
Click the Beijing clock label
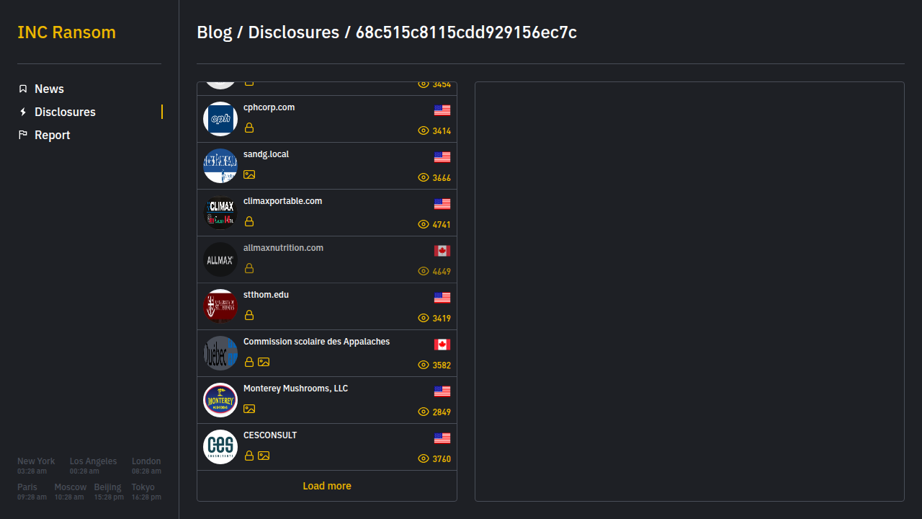108,487
